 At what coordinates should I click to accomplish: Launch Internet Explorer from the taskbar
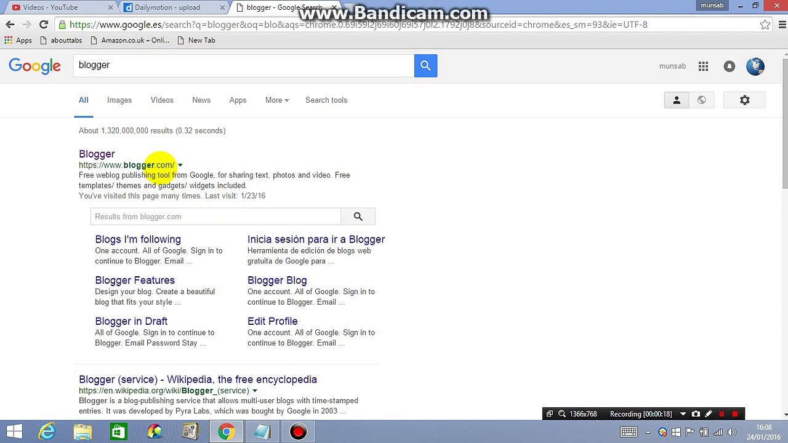[47, 432]
